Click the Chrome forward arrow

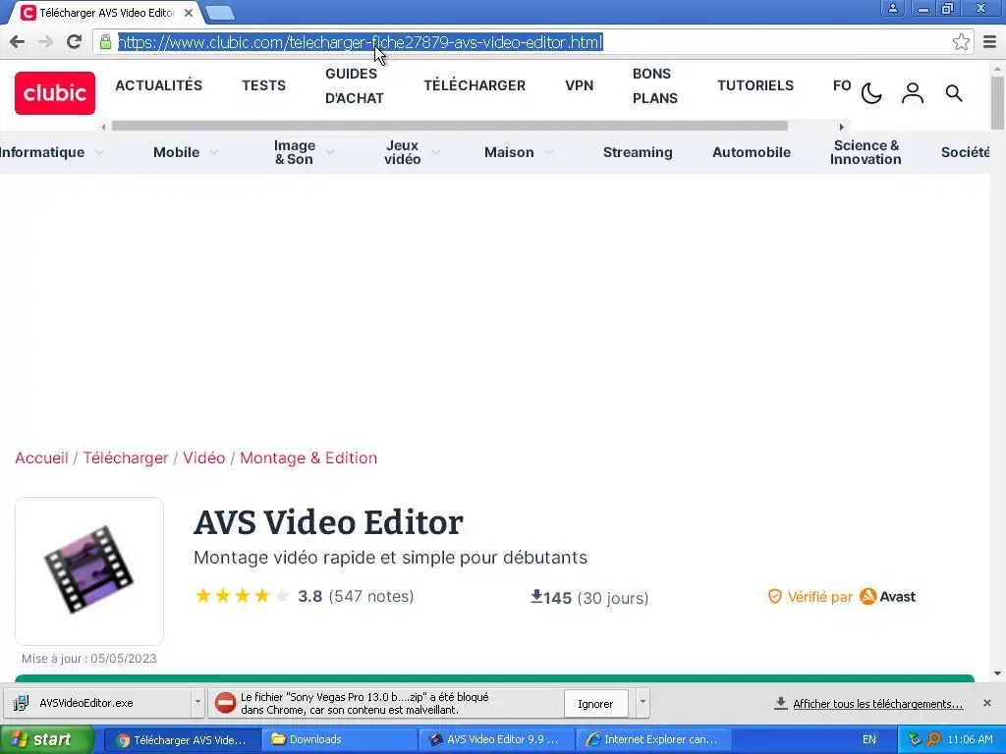[45, 42]
